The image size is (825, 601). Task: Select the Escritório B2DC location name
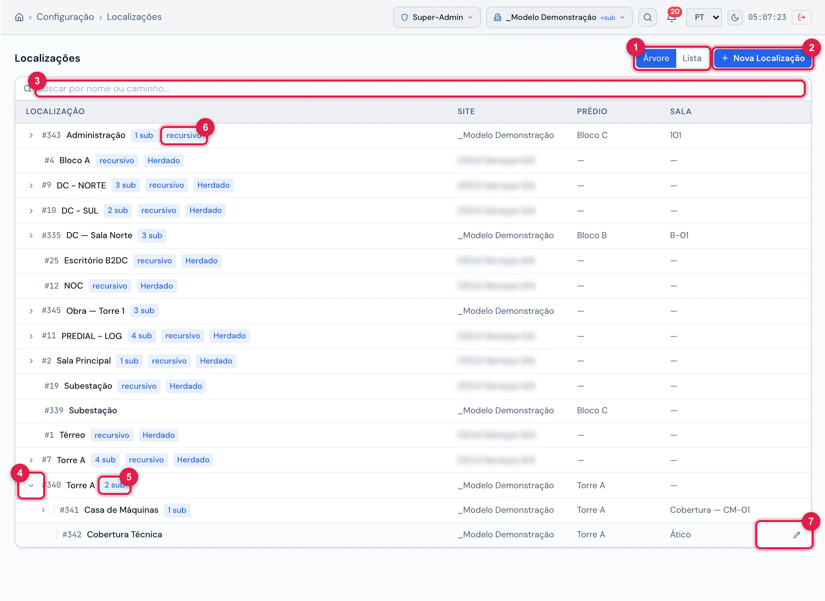(96, 260)
